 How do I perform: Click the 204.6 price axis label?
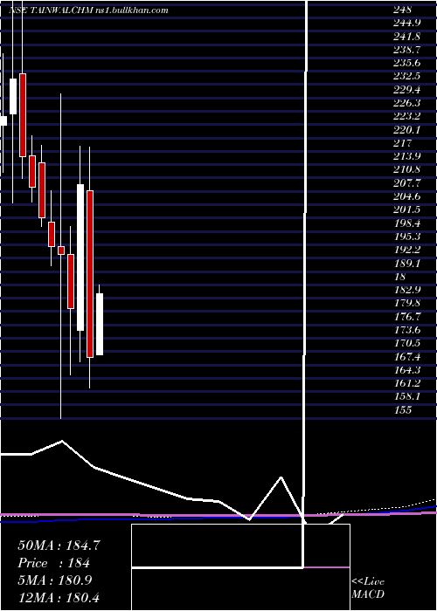tap(406, 196)
